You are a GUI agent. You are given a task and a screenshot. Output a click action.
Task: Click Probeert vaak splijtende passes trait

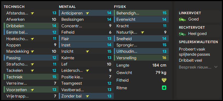point(195,52)
